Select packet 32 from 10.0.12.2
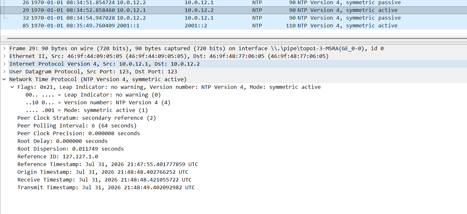Viewport: 467px width, 214px height. pos(233,18)
